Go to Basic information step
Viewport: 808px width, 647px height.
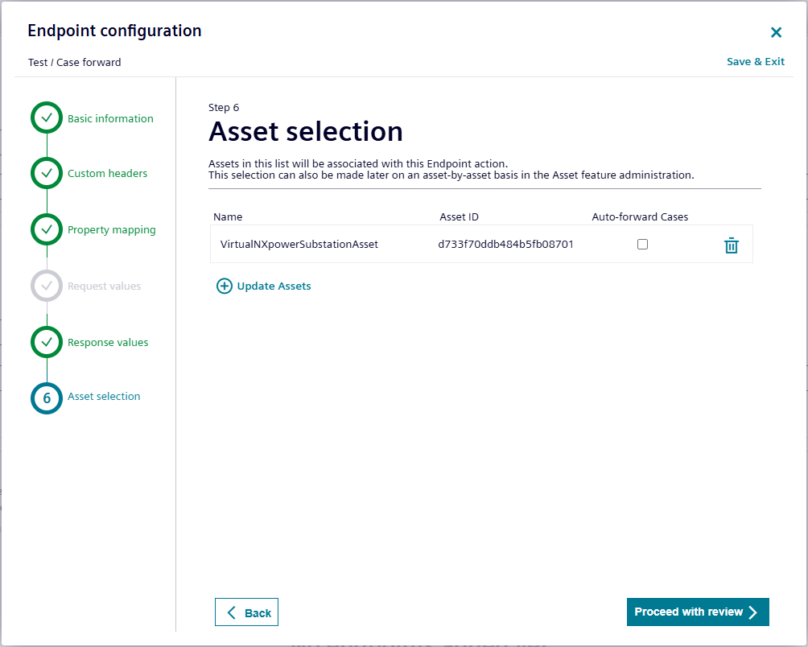point(110,118)
